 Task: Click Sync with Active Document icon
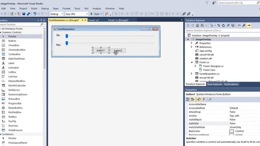click(x=219, y=25)
